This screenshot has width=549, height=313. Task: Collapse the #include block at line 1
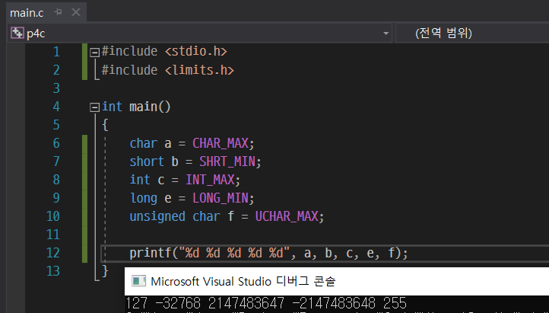tap(94, 53)
